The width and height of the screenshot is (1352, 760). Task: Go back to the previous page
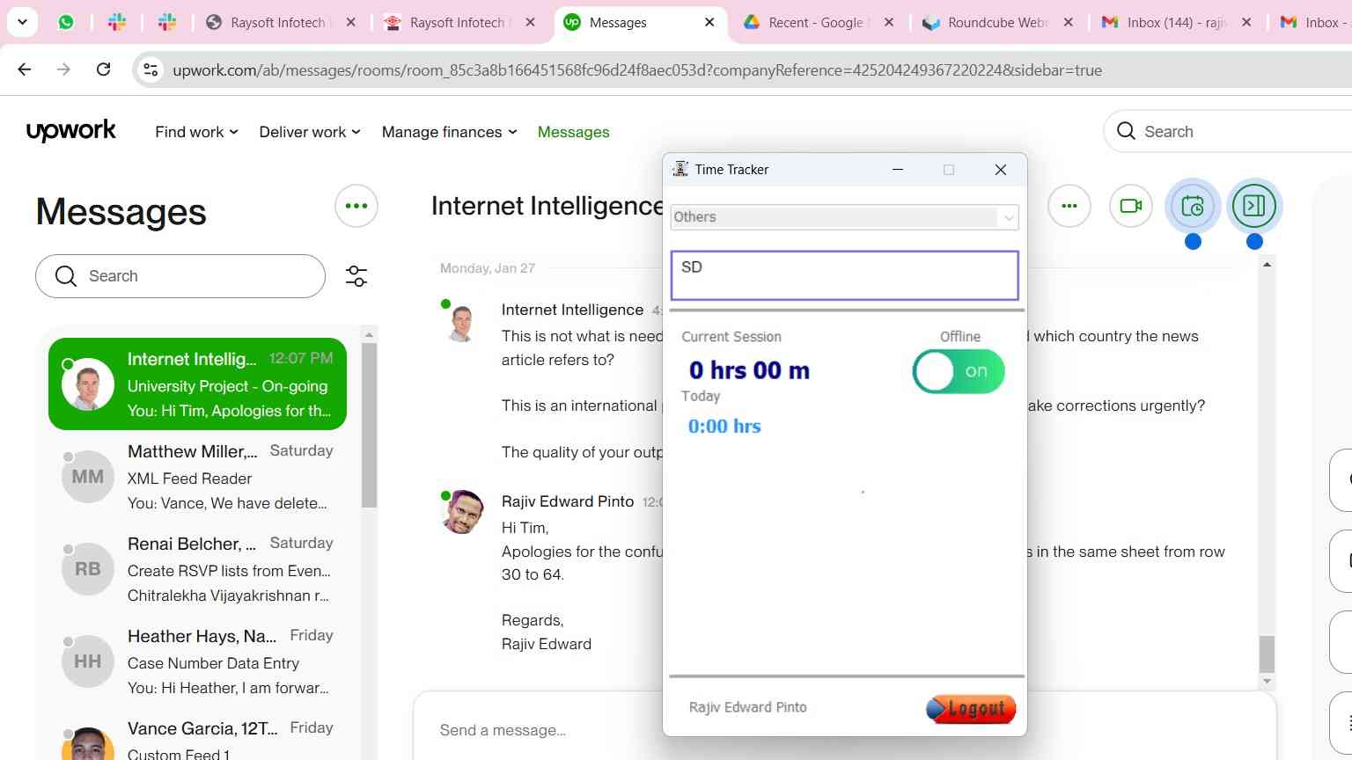(x=25, y=69)
